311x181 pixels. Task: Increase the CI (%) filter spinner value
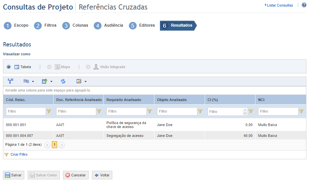[245, 110]
